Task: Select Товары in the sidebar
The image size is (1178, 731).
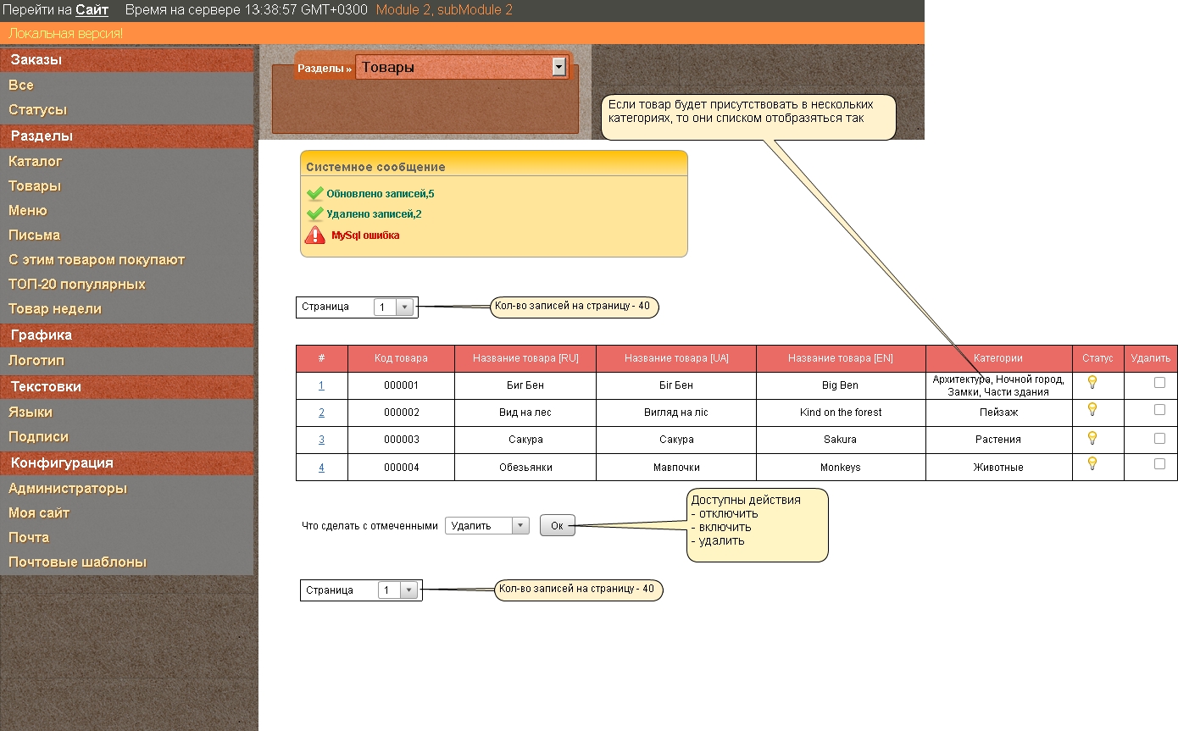Action: pyautogui.click(x=35, y=186)
